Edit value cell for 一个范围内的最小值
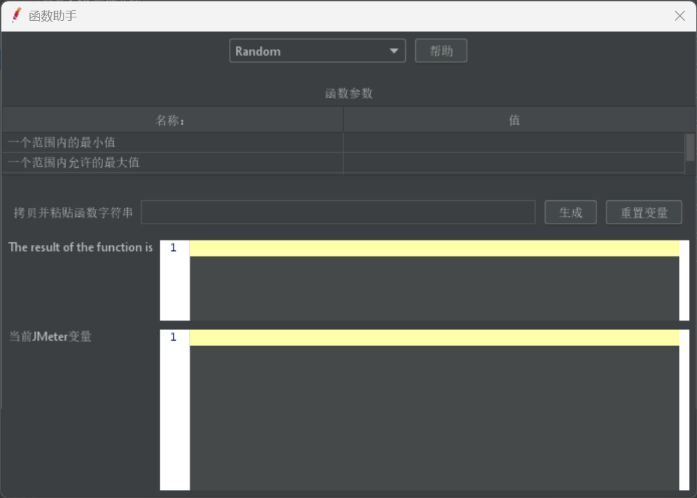Image resolution: width=697 pixels, height=498 pixels. [514, 143]
